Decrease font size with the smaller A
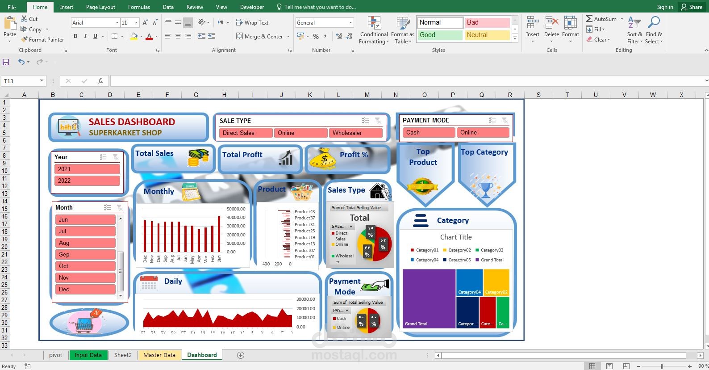 (155, 22)
